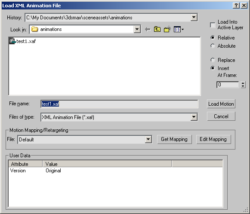The width and height of the screenshot is (250, 214).
Task: Open the Files of type dropdown
Action: (x=194, y=117)
